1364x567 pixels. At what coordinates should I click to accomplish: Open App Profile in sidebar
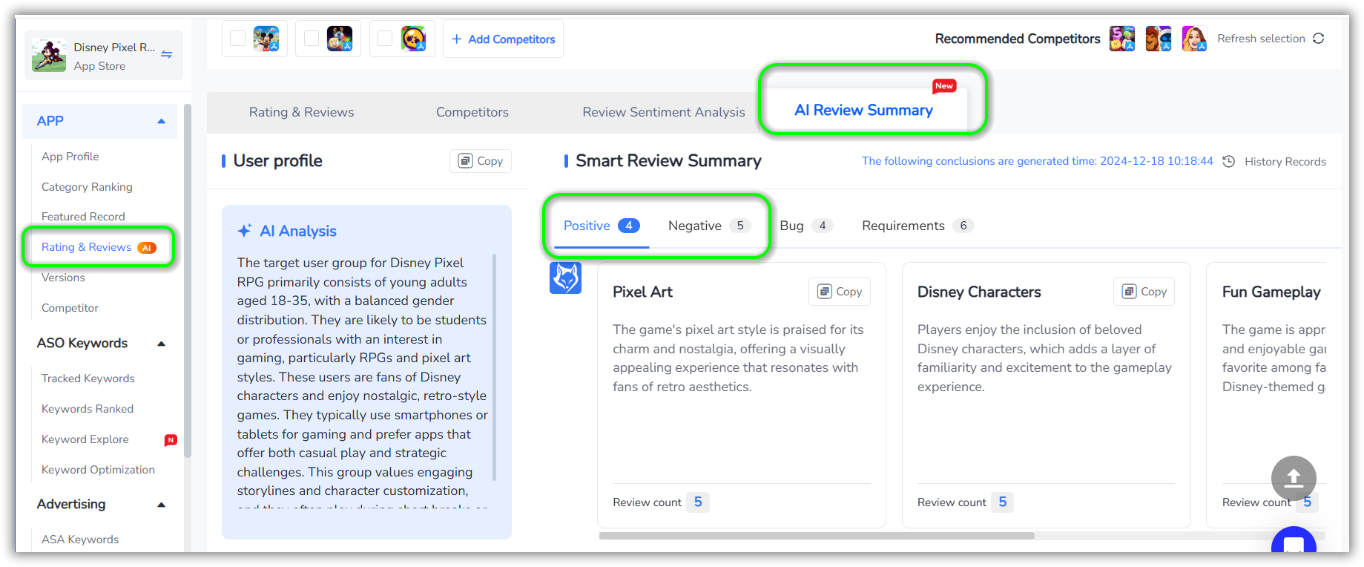point(70,157)
